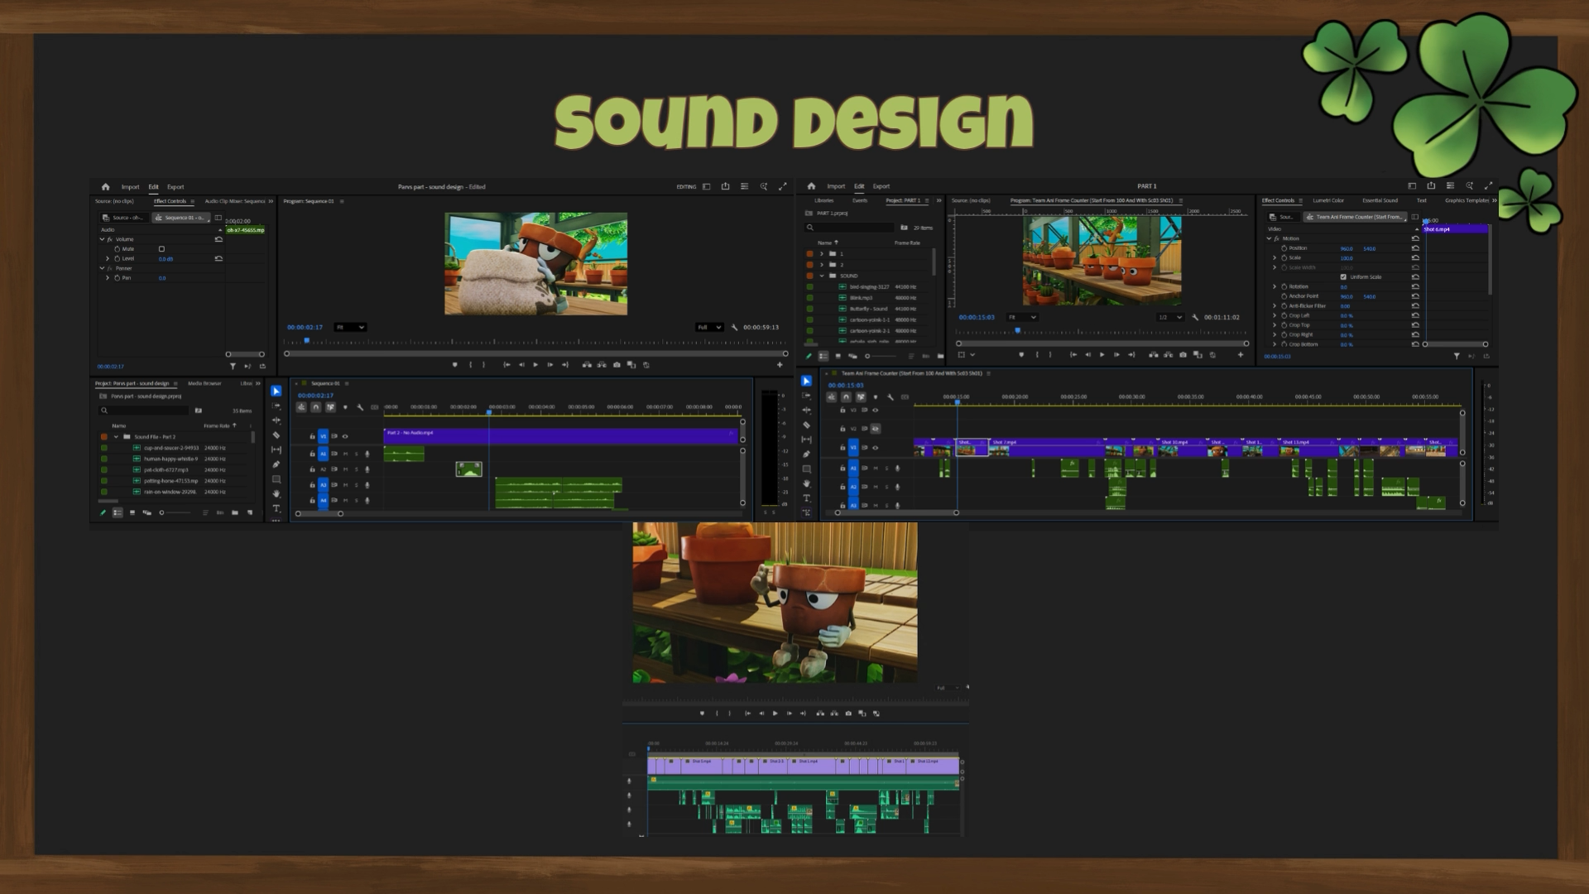1589x894 pixels.
Task: Toggle V1 track eye in Parvs part timeline
Action: point(345,436)
